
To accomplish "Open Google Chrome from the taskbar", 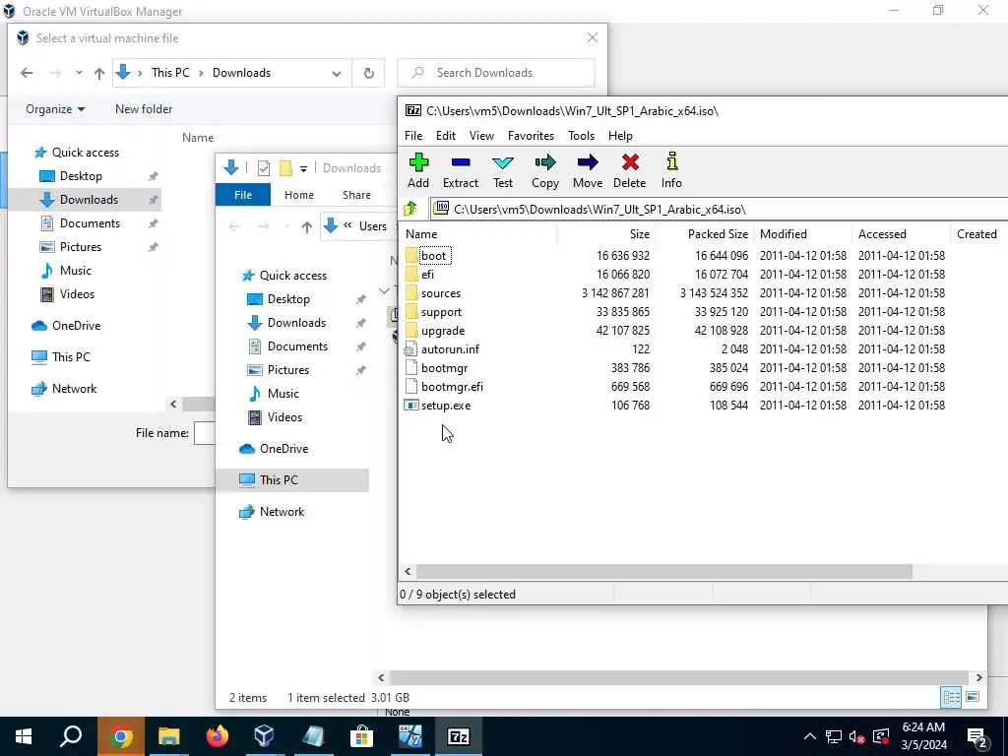I will (121, 736).
